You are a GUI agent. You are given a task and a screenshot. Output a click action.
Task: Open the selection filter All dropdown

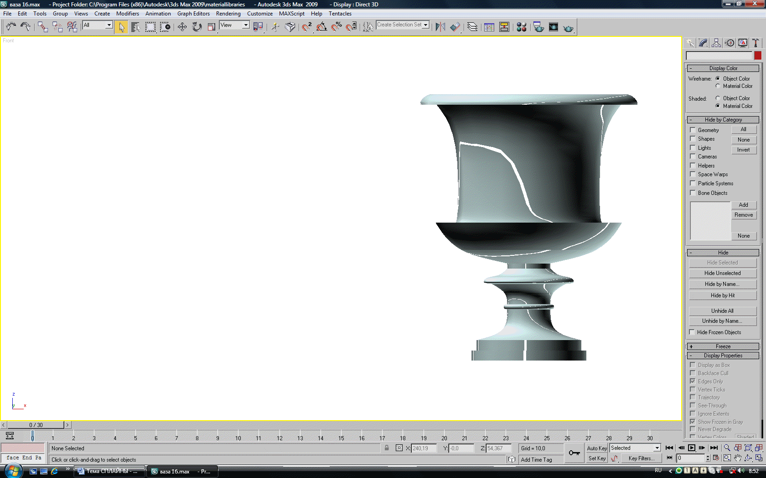coord(109,25)
